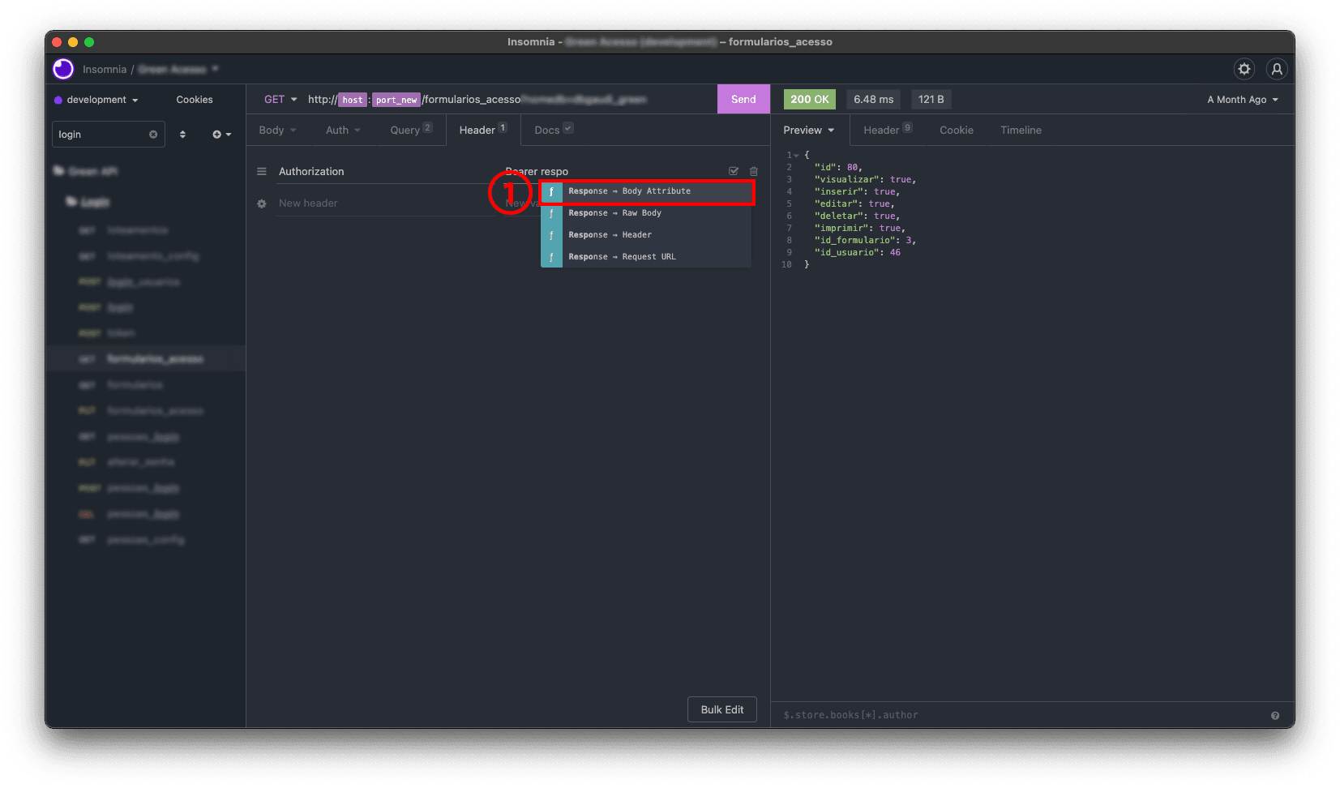Toggle the Docs tab checkmark badge
The width and height of the screenshot is (1340, 788).
[570, 126]
